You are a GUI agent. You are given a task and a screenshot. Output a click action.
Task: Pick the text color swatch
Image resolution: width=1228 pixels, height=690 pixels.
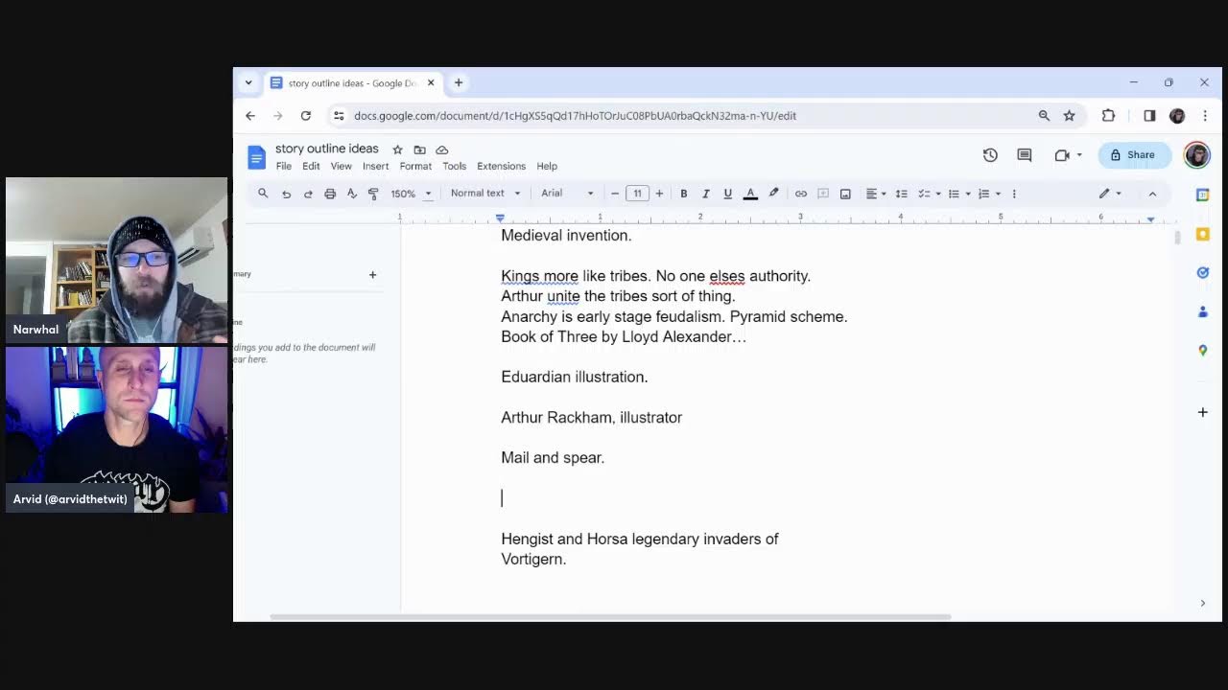click(750, 194)
